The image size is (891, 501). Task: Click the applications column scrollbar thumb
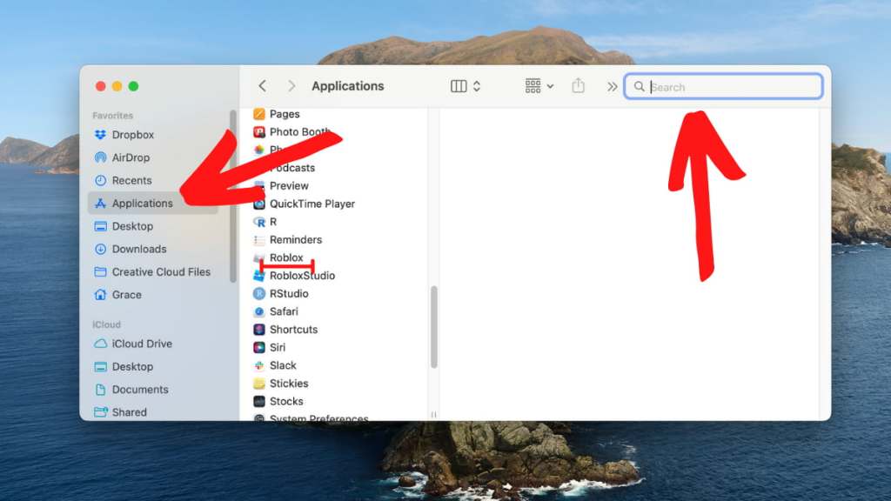pos(433,327)
